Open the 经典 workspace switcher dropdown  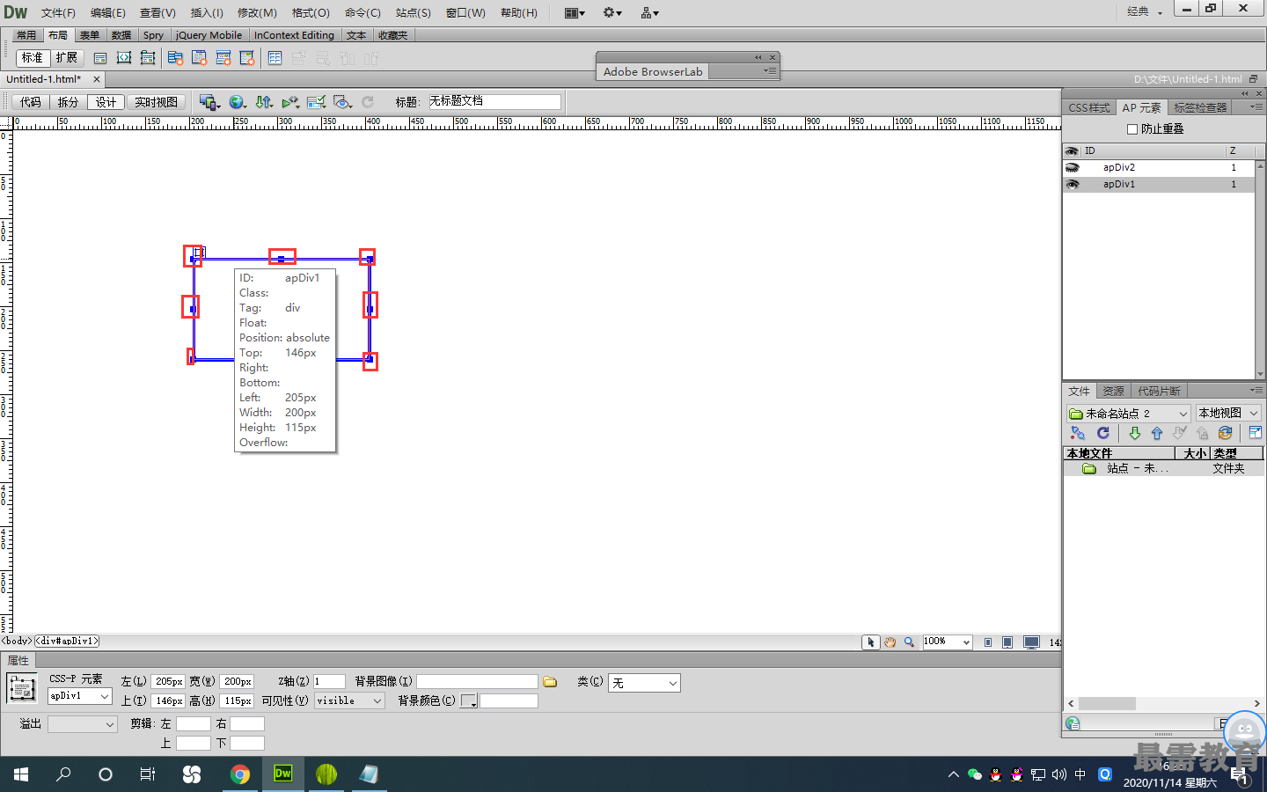click(x=1145, y=11)
